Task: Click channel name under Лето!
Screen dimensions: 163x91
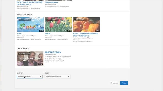Action: point(27,37)
